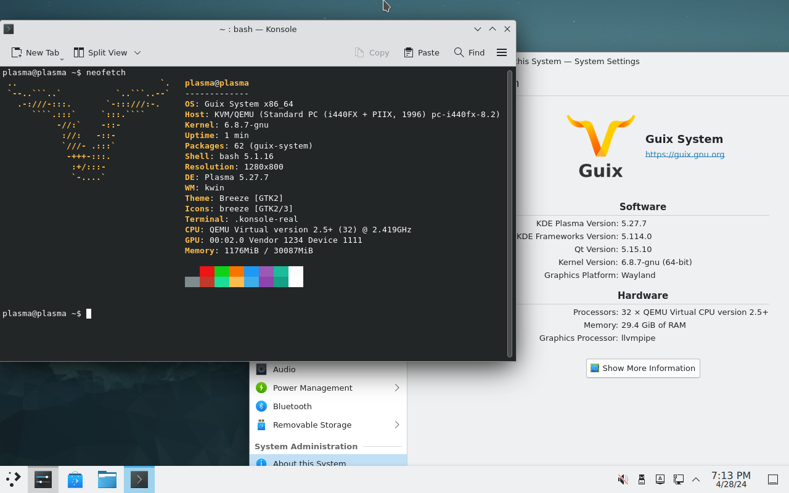Click Konsole taskbar icon
Screen dimensions: 789x493
[x=139, y=479]
